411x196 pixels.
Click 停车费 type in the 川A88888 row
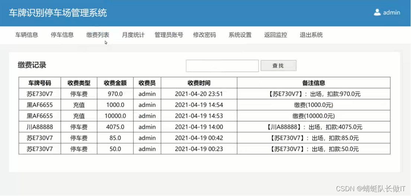click(x=79, y=127)
